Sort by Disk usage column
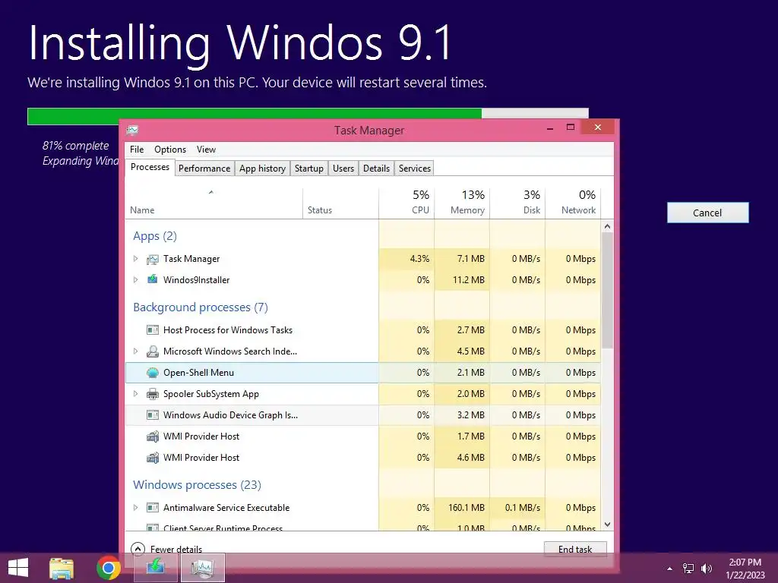The height and width of the screenshot is (583, 778). [517, 203]
